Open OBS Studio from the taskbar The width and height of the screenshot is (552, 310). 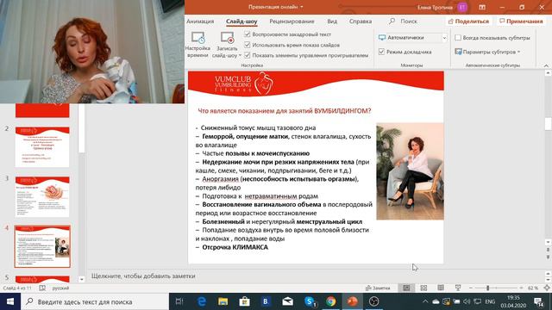(x=373, y=301)
